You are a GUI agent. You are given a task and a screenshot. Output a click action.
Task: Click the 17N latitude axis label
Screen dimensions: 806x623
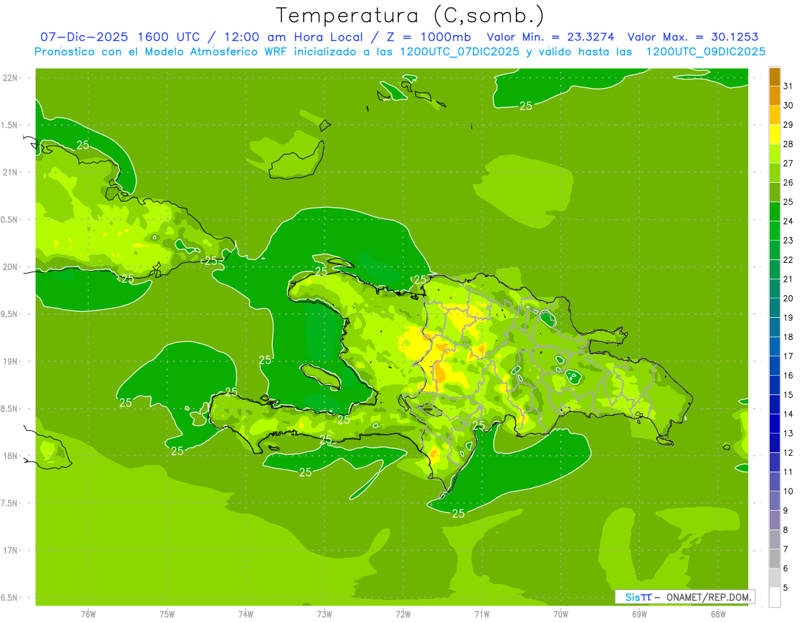tap(10, 550)
